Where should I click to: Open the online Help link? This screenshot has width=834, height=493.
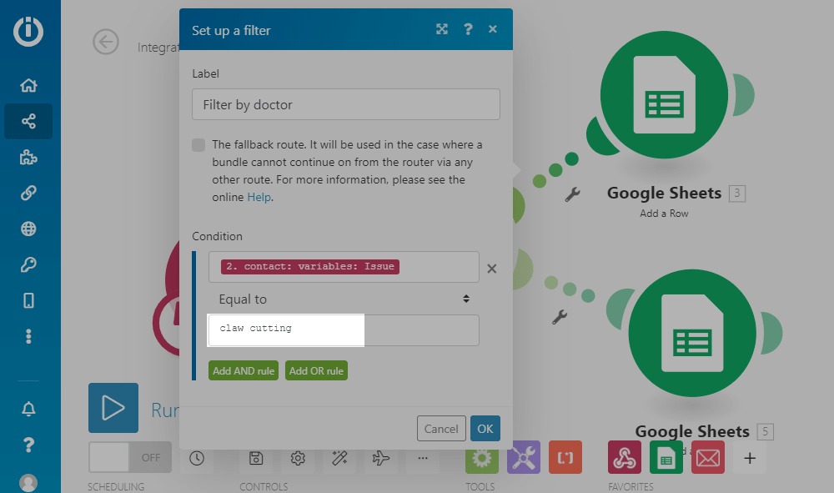[259, 197]
